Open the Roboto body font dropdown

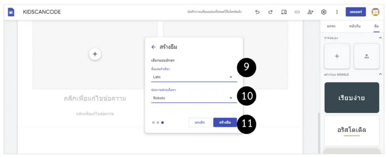[x=194, y=98]
